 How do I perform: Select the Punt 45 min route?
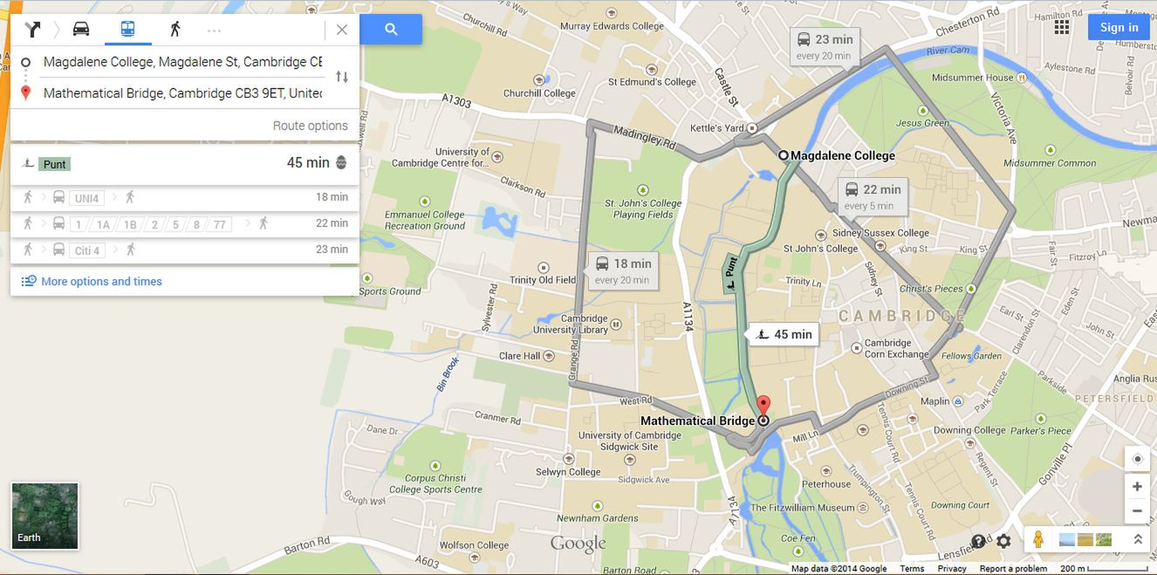pyautogui.click(x=184, y=163)
